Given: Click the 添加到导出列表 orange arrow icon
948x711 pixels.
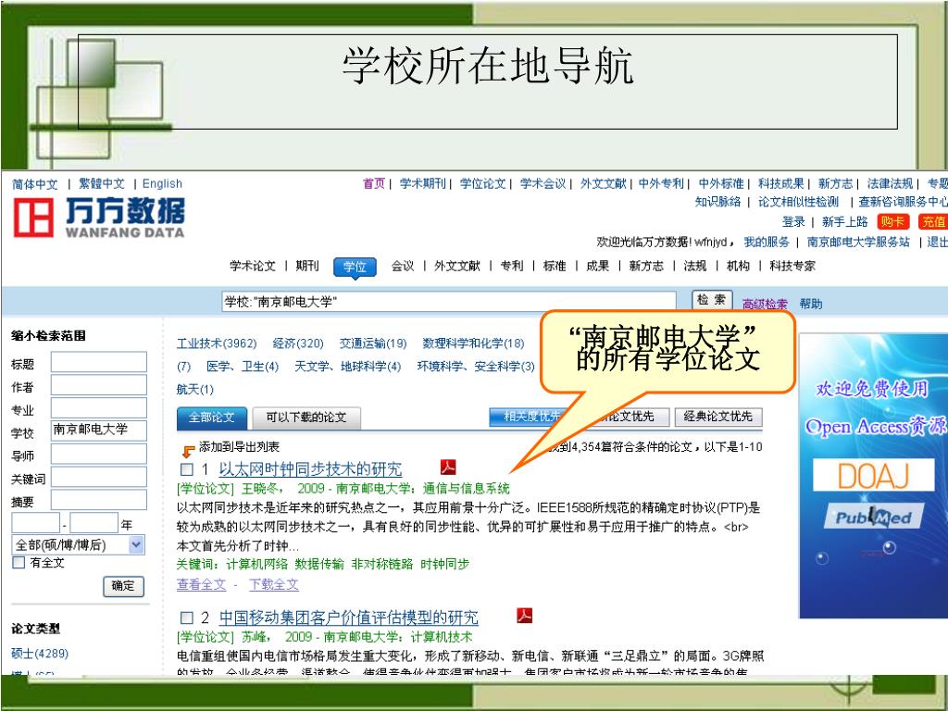Looking at the screenshot, I should (x=188, y=451).
